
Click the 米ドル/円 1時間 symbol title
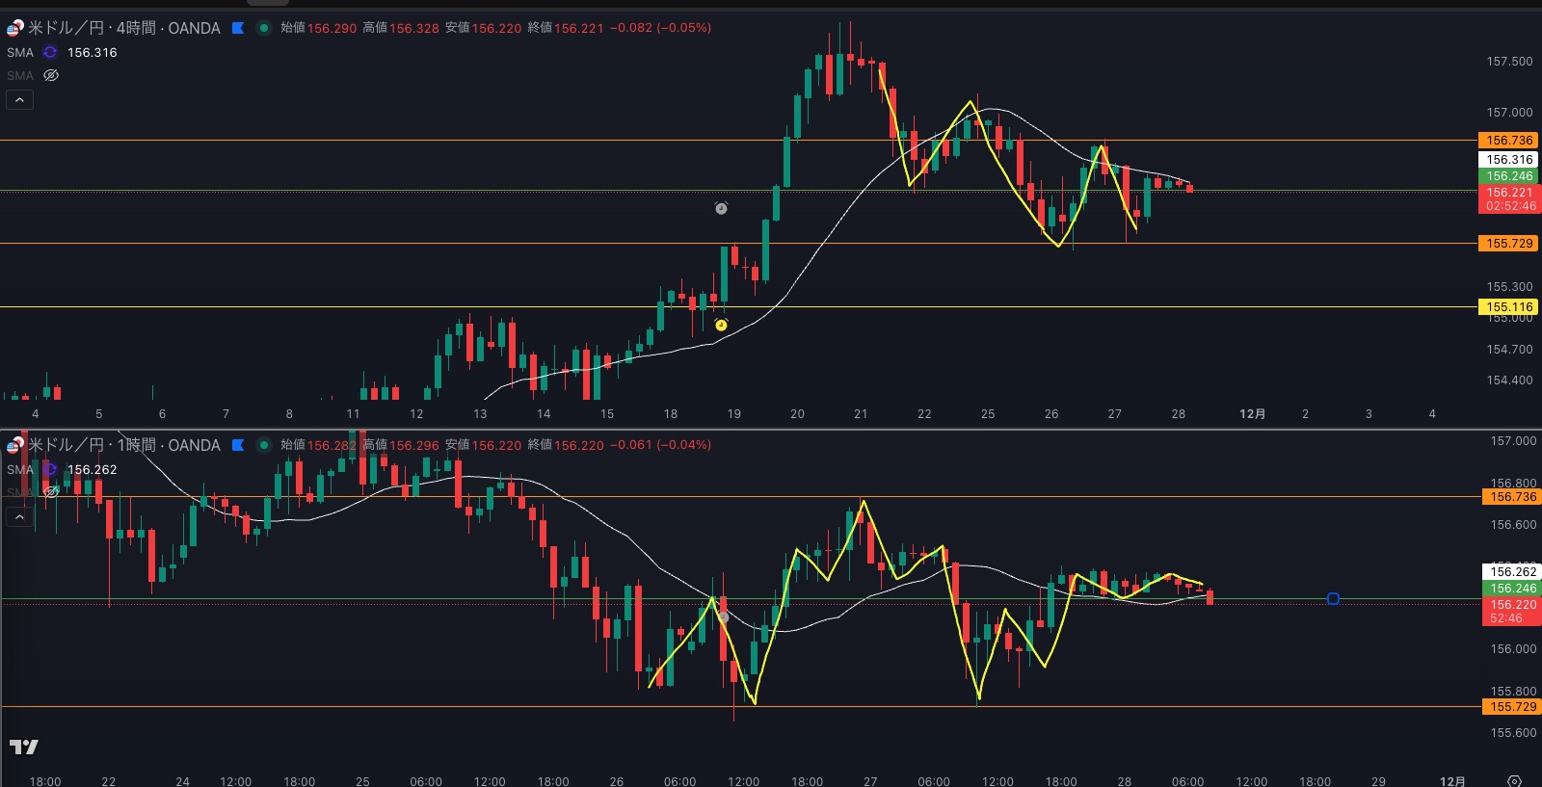pos(123,445)
